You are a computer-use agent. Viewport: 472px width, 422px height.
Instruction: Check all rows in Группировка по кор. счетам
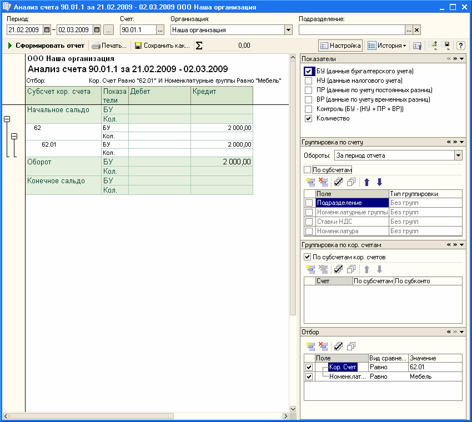tap(338, 269)
